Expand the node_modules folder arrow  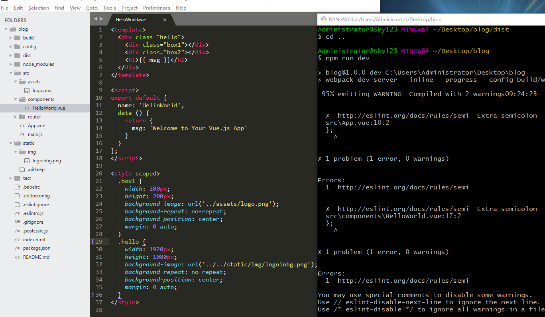click(11, 64)
